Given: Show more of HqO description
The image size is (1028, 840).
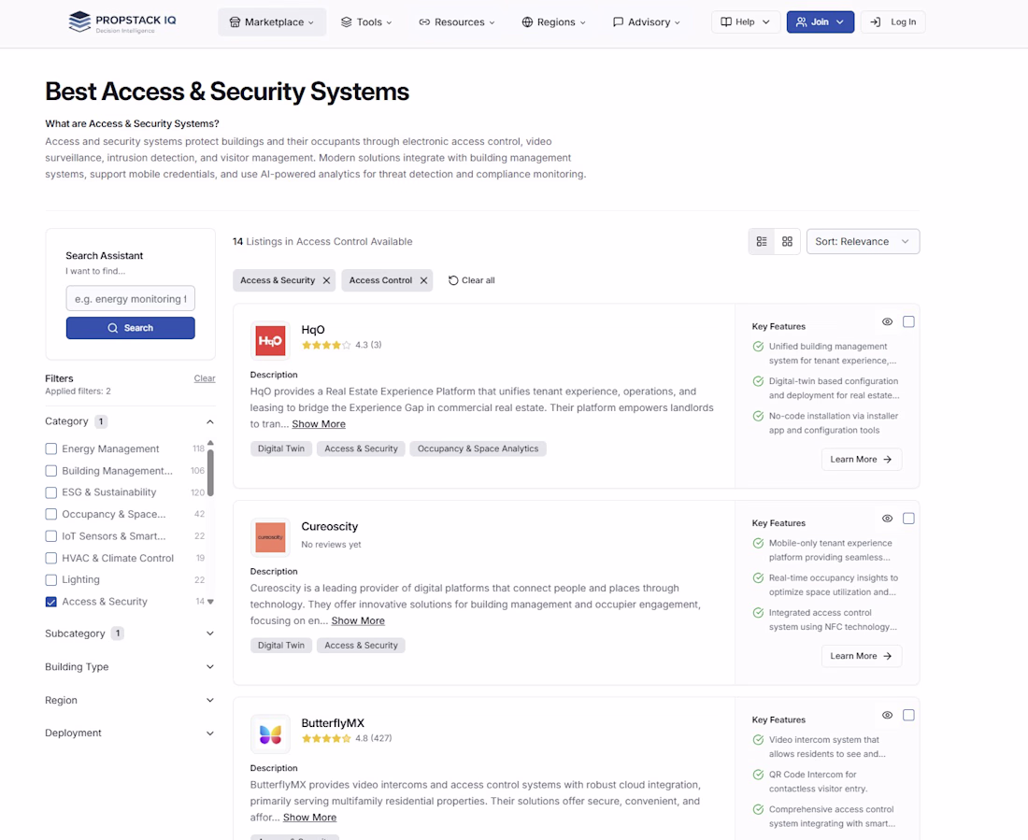Looking at the screenshot, I should 319,424.
